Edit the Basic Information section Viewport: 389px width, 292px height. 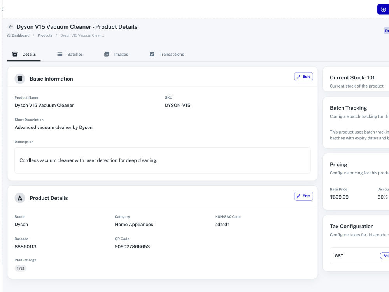pyautogui.click(x=303, y=77)
